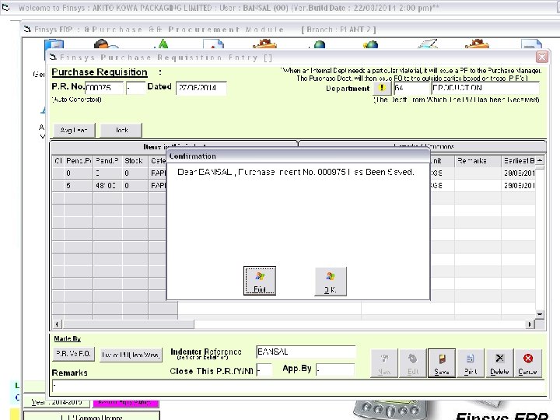The height and width of the screenshot is (420, 560).
Task: Click the horizontal scrollbar thumb in grid
Action: tap(128, 324)
